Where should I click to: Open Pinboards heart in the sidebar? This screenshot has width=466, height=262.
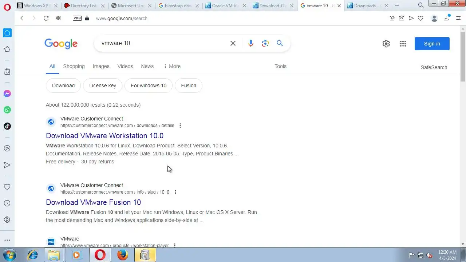pyautogui.click(x=7, y=187)
